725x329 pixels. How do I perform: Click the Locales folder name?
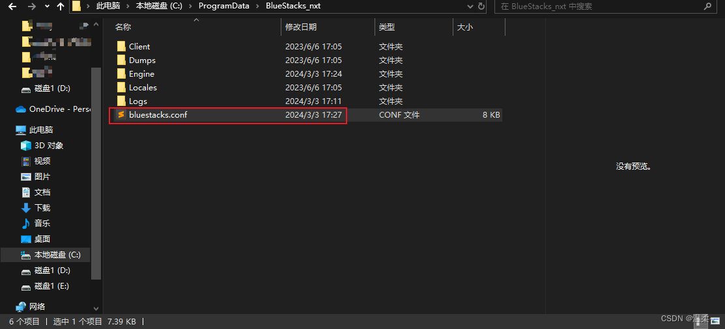tap(143, 88)
